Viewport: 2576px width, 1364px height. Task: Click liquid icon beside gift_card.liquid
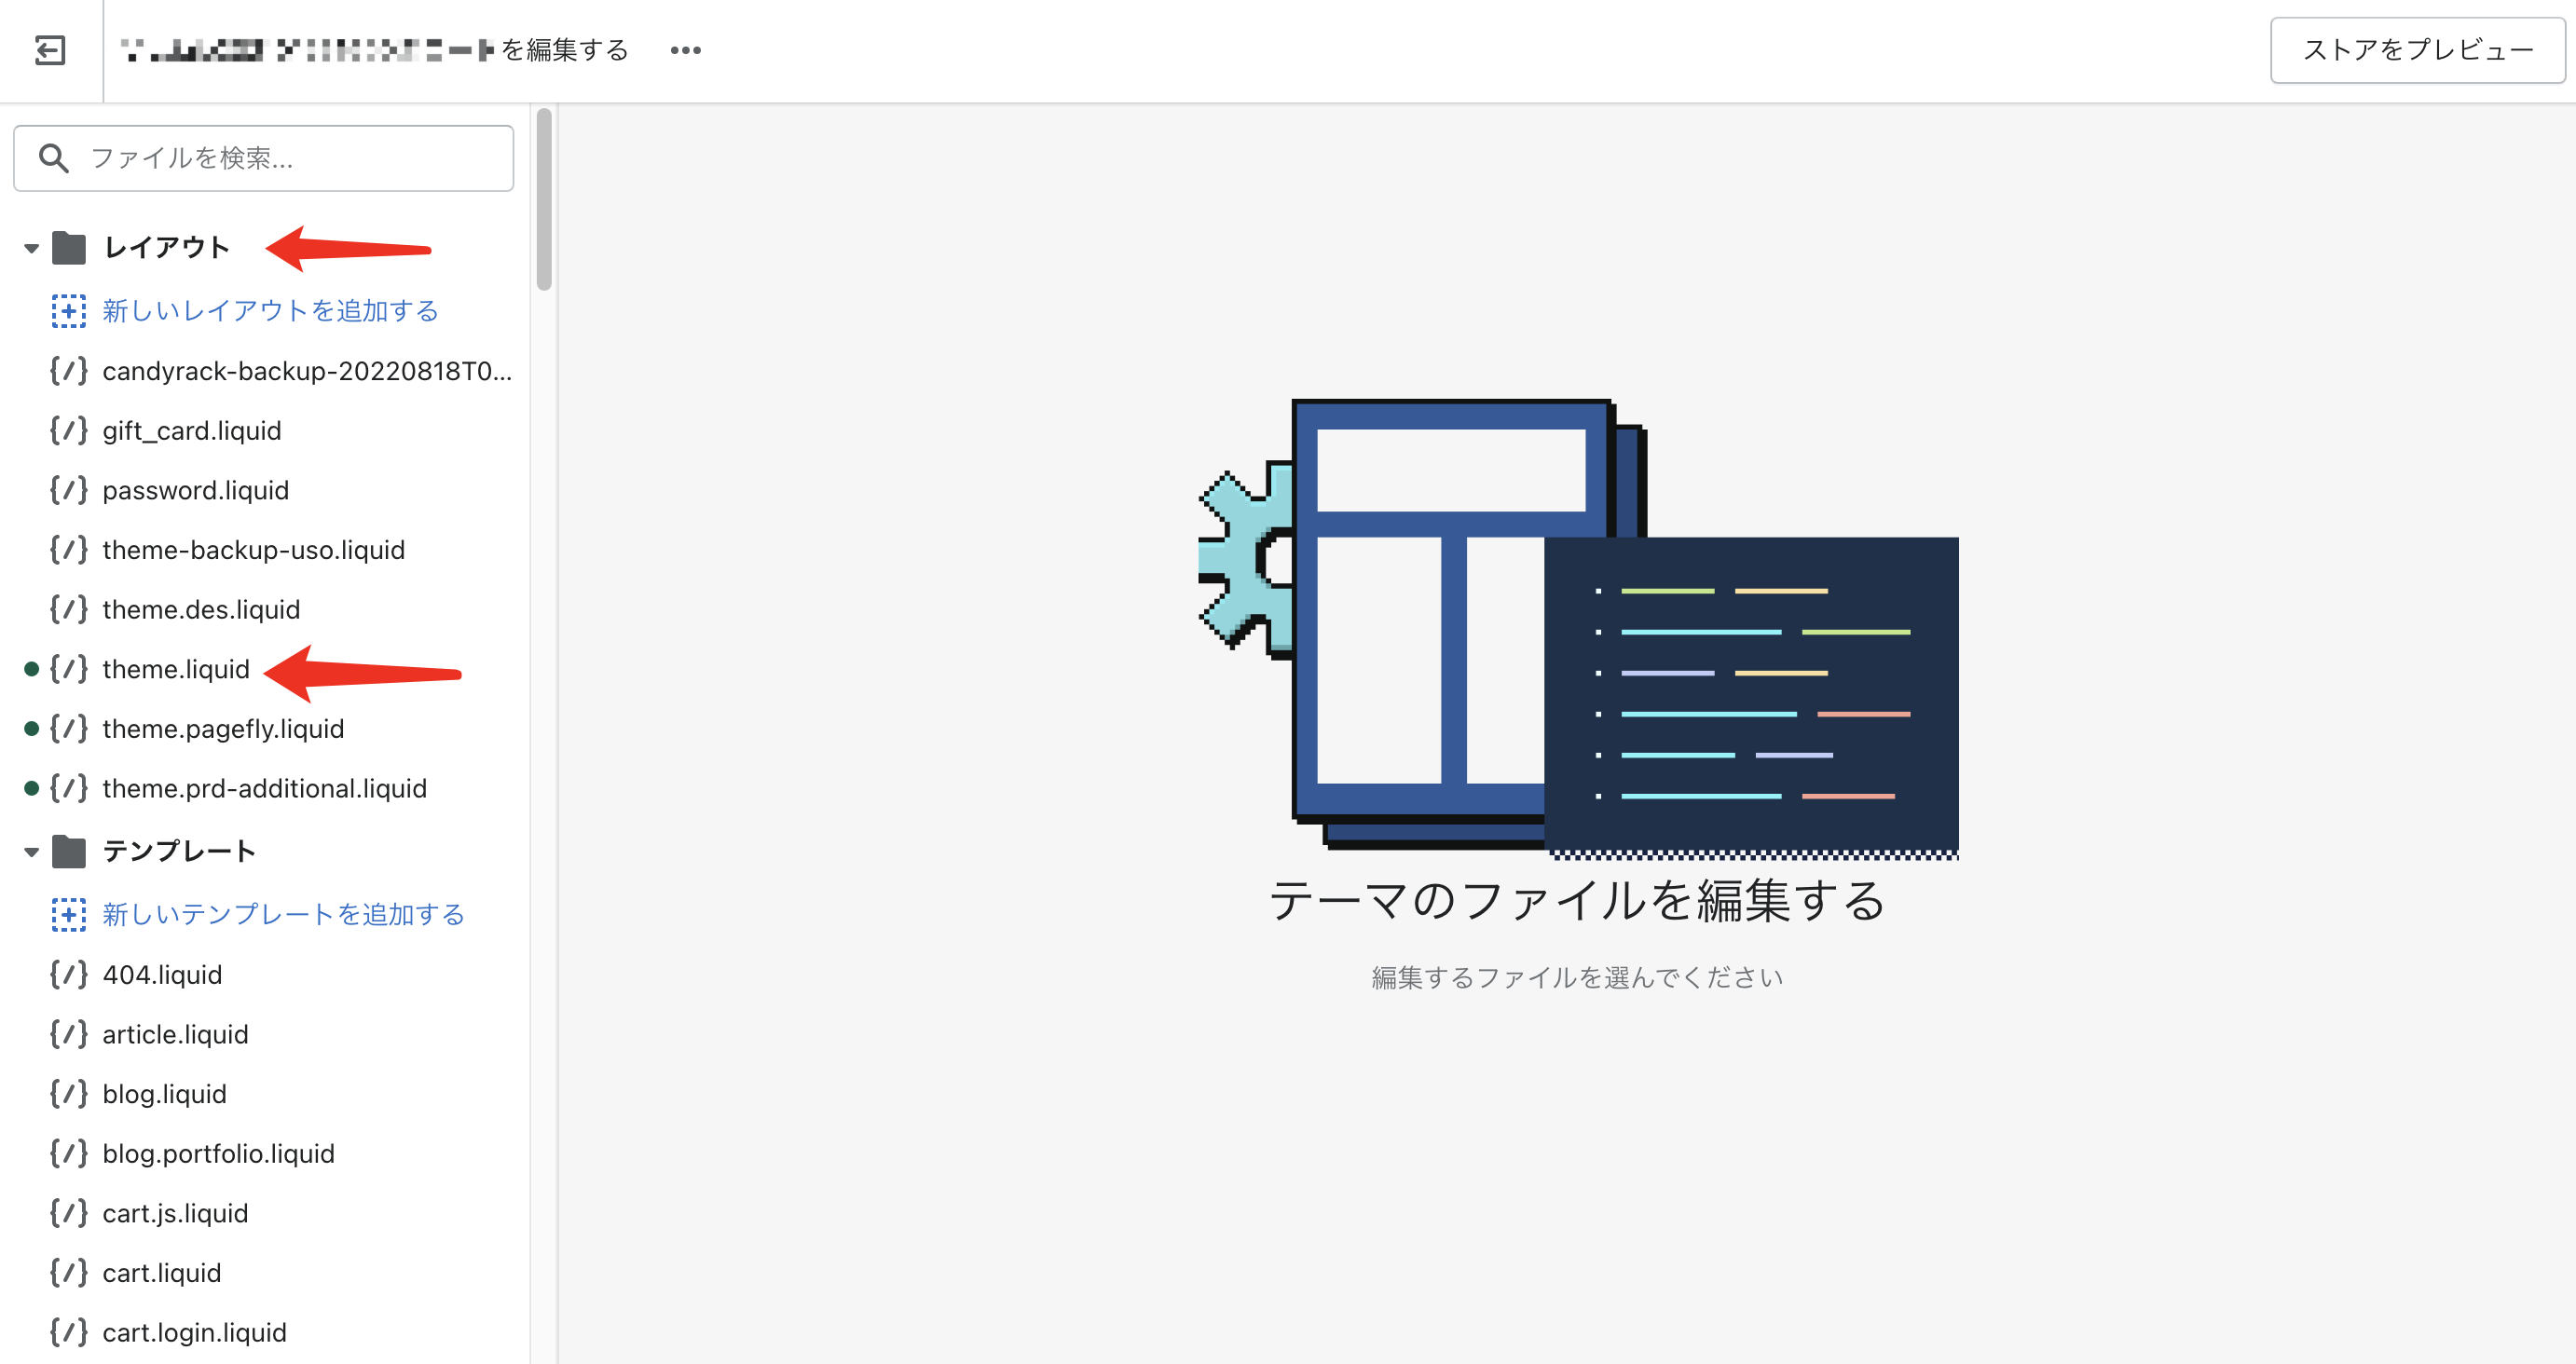click(x=69, y=431)
